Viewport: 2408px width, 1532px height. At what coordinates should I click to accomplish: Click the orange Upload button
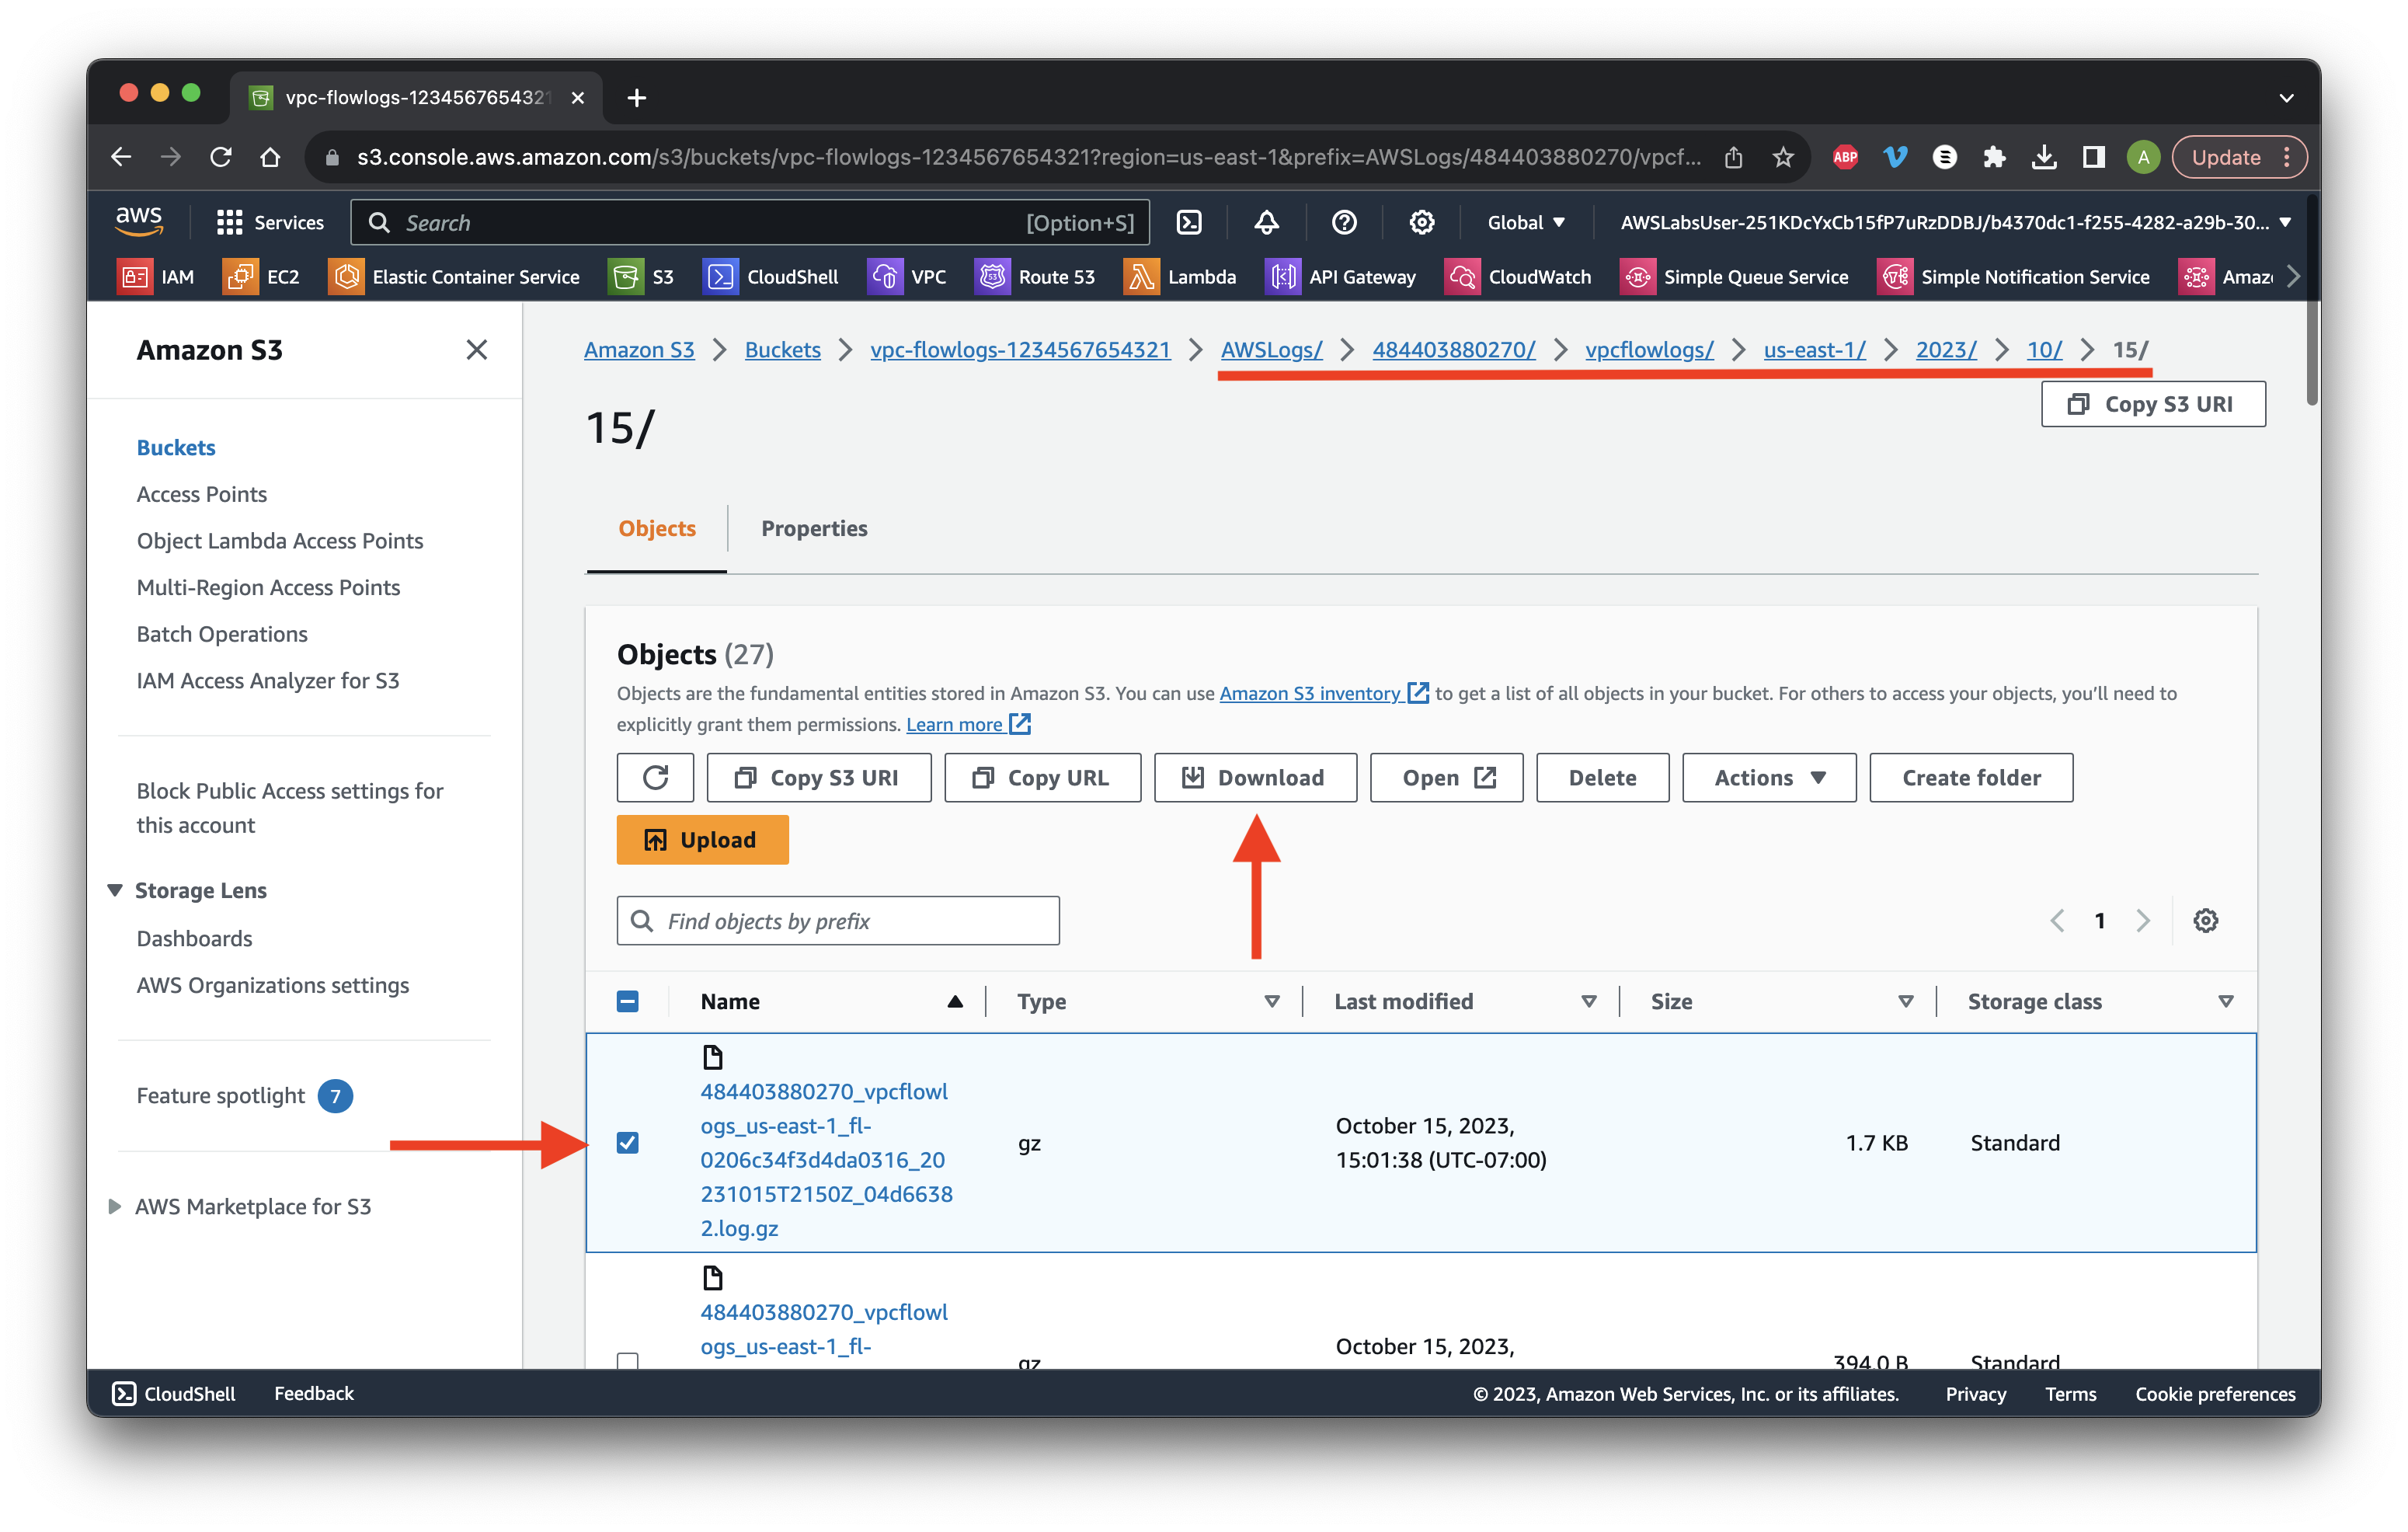[x=702, y=839]
